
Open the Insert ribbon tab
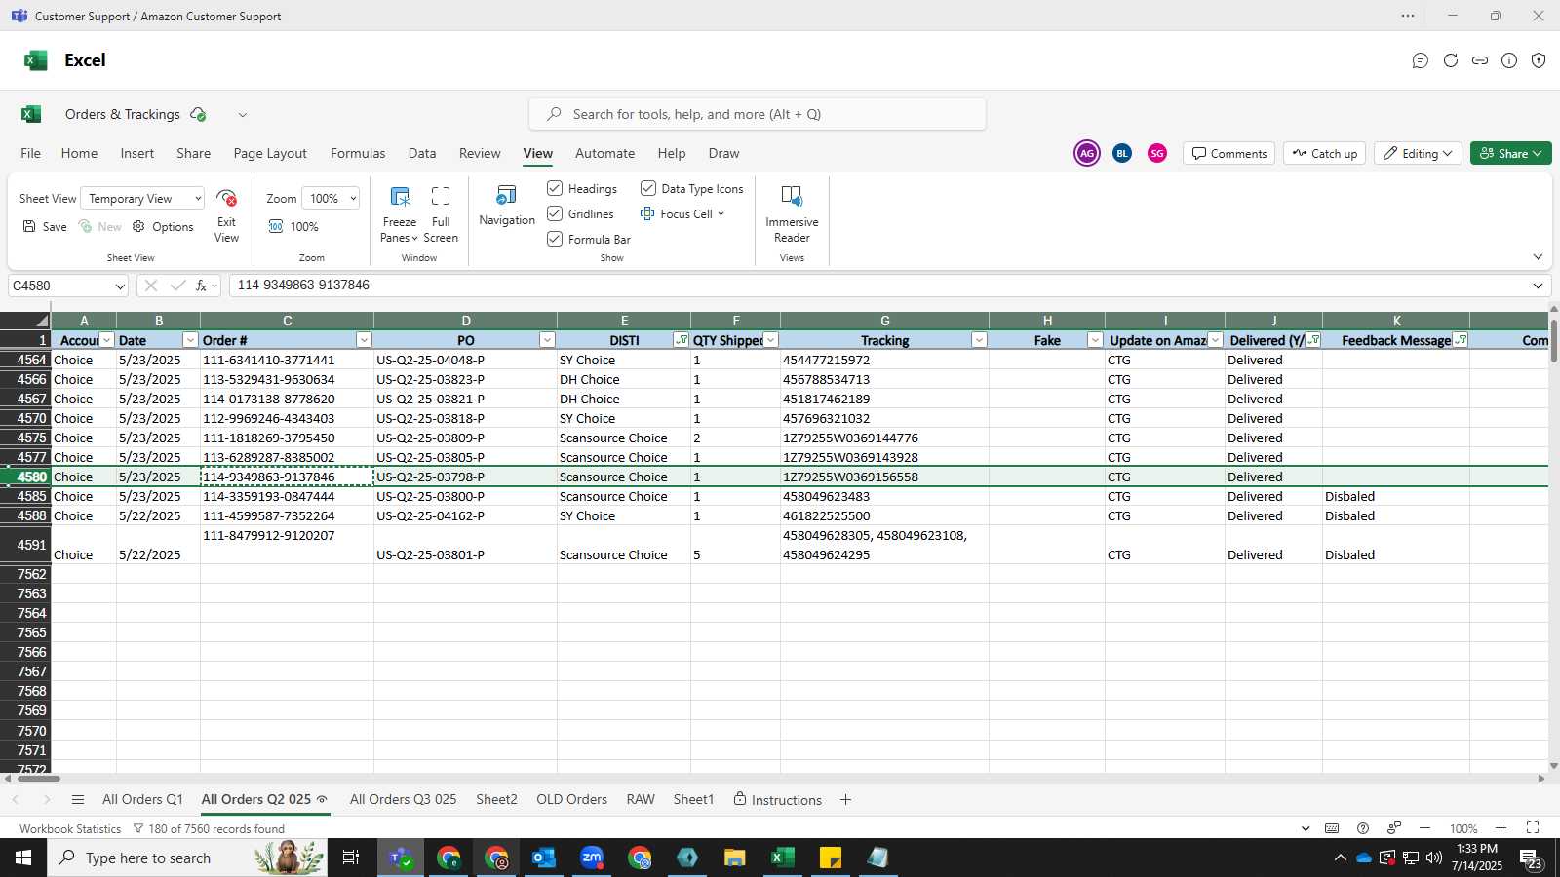pos(137,154)
